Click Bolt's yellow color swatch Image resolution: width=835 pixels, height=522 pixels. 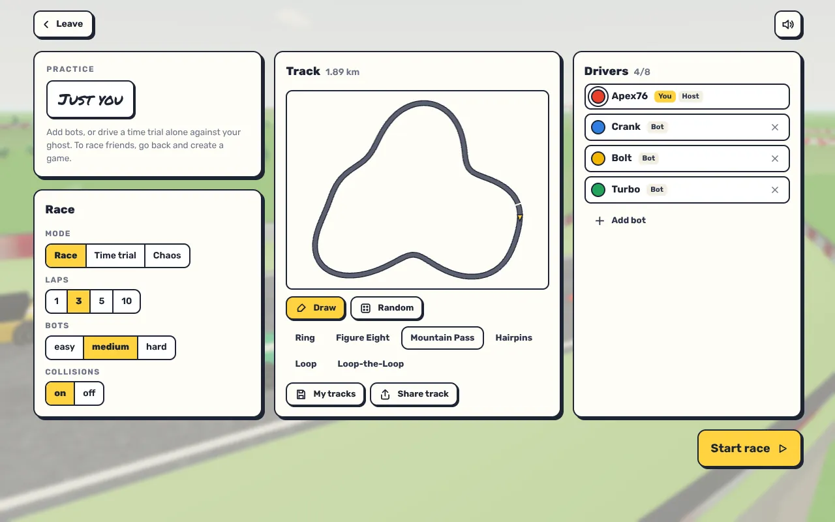tap(598, 159)
